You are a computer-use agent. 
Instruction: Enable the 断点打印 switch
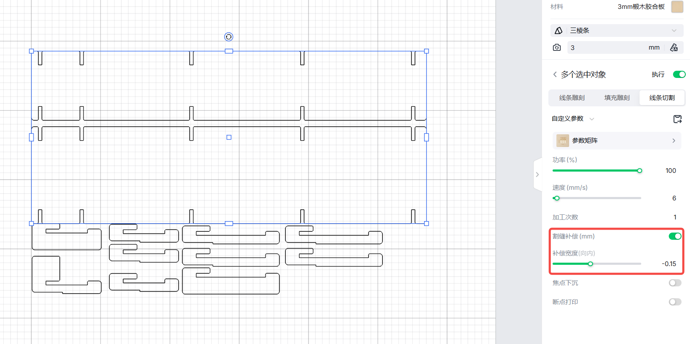tap(675, 302)
